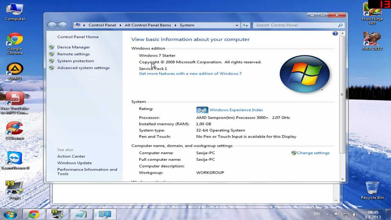The height and width of the screenshot is (220, 391).
Task: Click the scroll down arrow of the background window
Action: pyautogui.click(x=336, y=200)
